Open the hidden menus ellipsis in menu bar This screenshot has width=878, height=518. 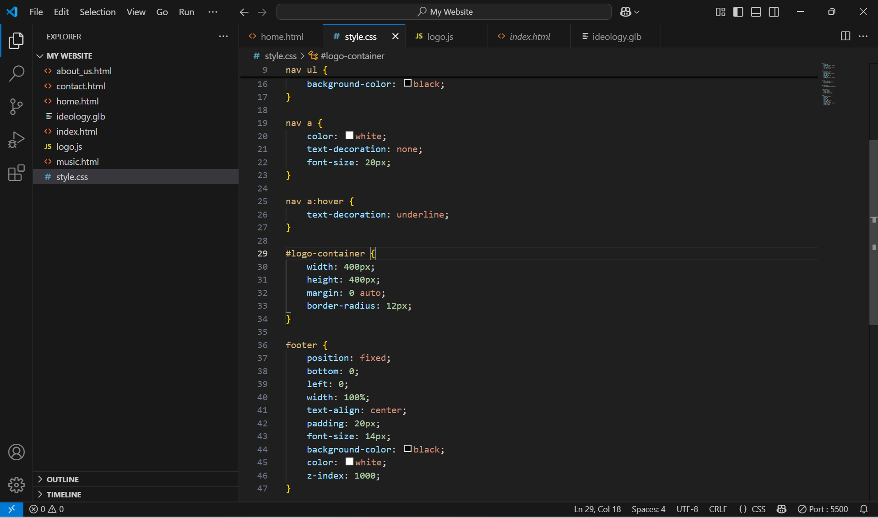212,12
